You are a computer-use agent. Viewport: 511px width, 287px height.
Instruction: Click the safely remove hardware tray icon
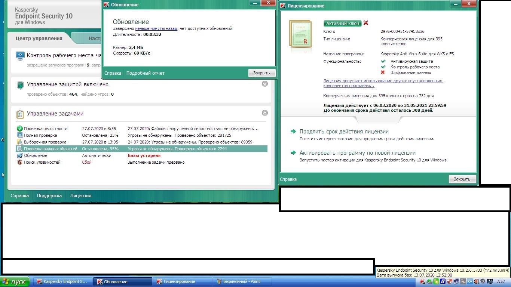pos(429,281)
